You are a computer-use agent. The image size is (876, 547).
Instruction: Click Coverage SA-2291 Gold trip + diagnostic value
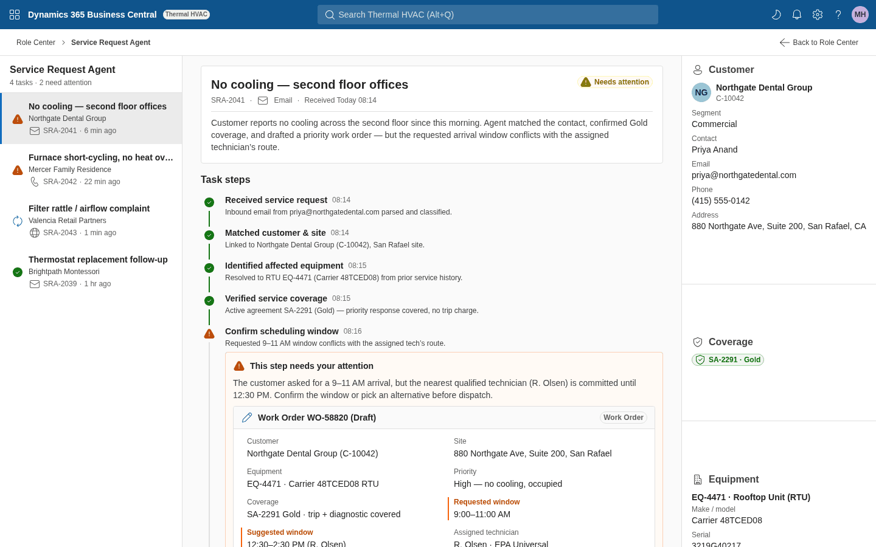[324, 514]
